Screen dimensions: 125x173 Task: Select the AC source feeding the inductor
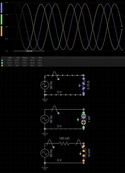(x=45, y=153)
